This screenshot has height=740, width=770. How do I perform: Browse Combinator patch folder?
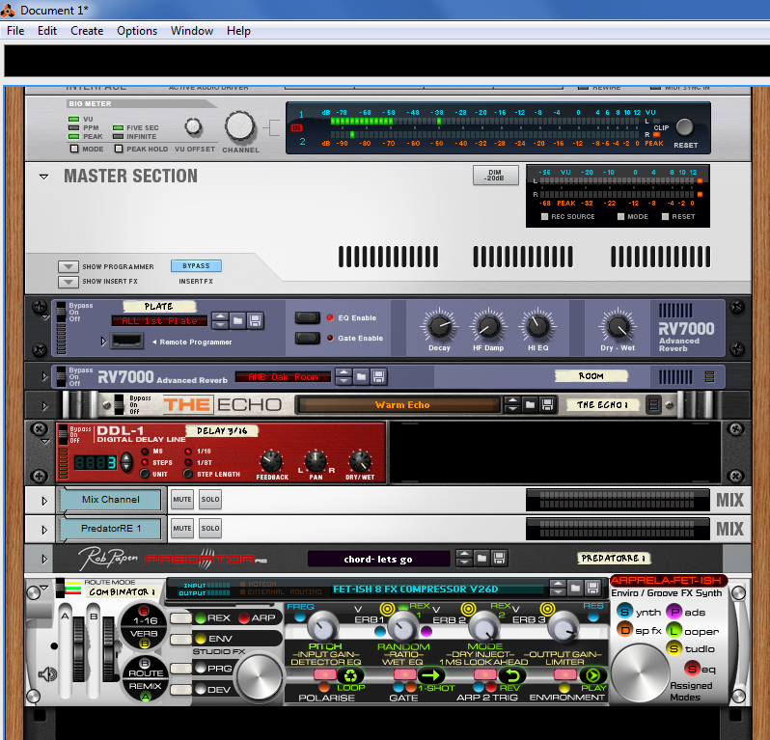click(x=575, y=588)
